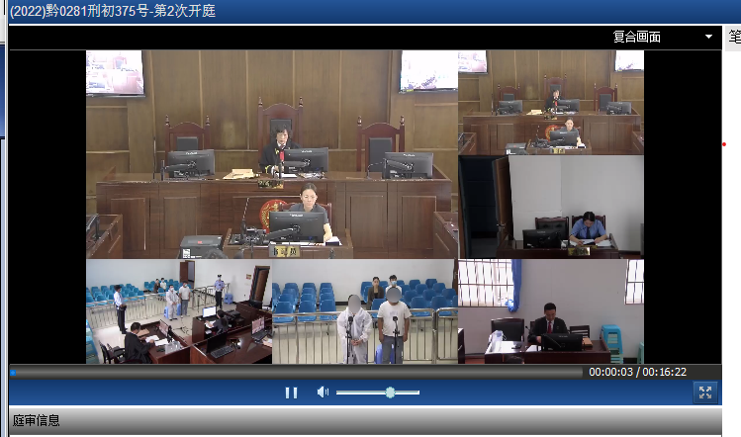The image size is (741, 437).
Task: Pause the court hearing video
Action: point(291,393)
